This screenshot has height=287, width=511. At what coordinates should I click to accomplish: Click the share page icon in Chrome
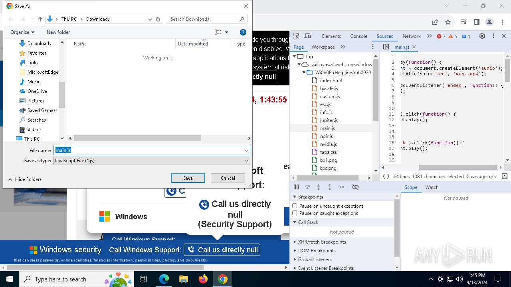(x=435, y=22)
